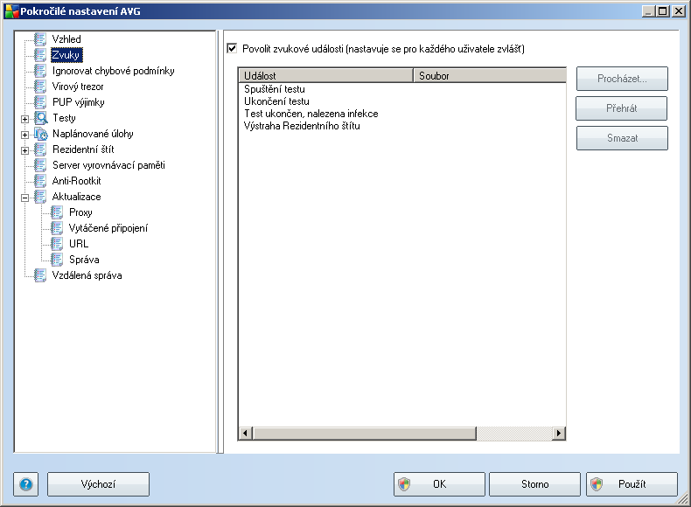Apply changes with Použít button

(x=632, y=484)
